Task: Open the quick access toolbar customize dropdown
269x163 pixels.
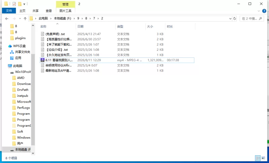Action: click(x=24, y=4)
